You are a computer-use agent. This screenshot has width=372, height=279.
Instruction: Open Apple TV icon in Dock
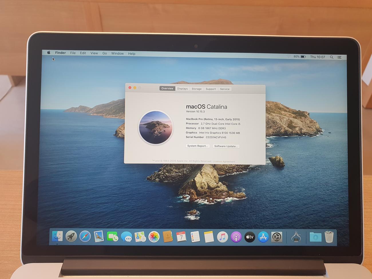250,237
